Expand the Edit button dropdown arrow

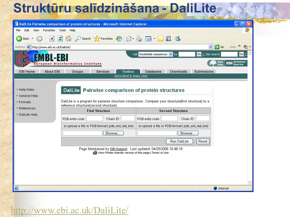(154, 39)
